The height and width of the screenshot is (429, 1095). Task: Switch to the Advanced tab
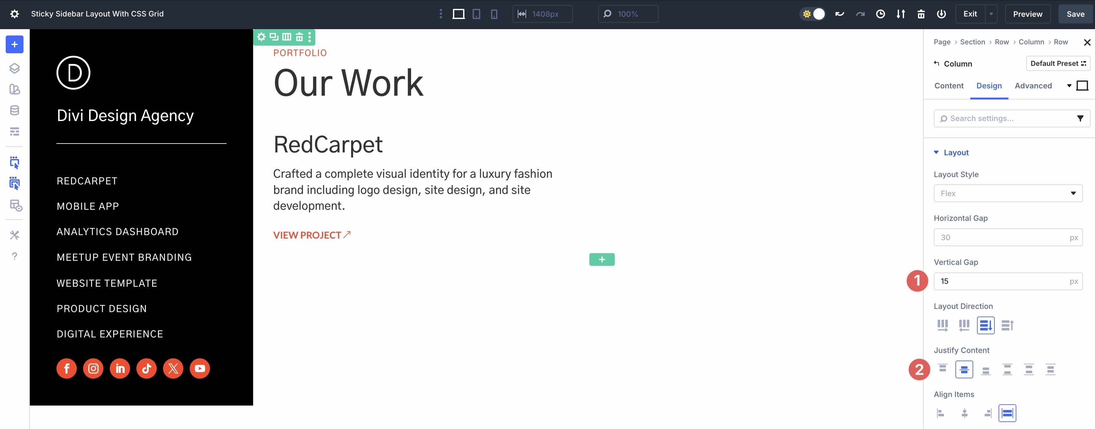pyautogui.click(x=1033, y=86)
